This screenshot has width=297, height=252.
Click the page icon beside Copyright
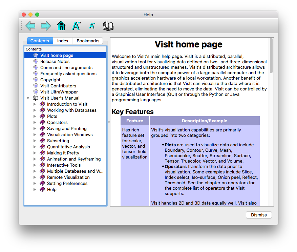coord(36,80)
